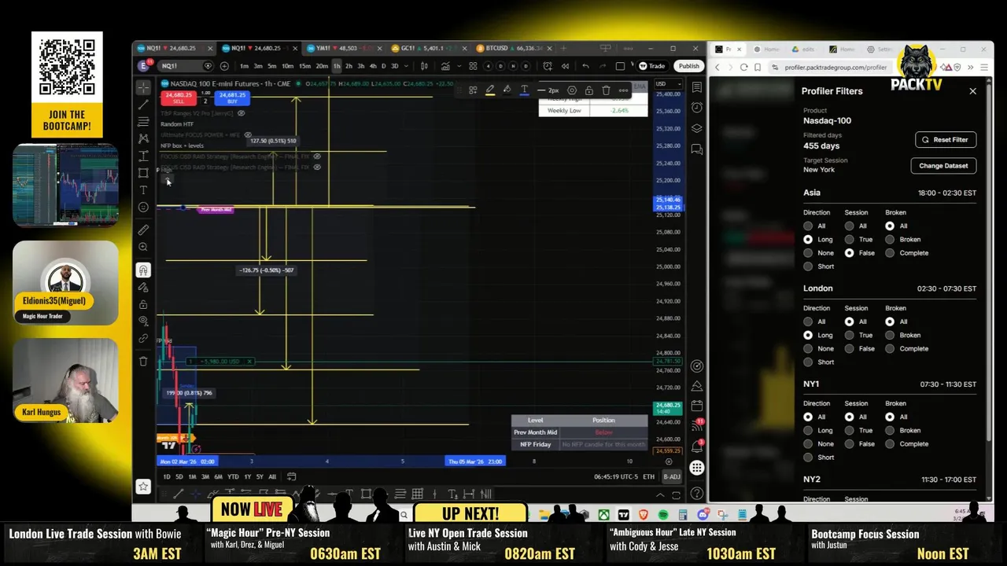The height and width of the screenshot is (566, 1007).
Task: Open notifications bell in right sidebar
Action: tap(697, 447)
